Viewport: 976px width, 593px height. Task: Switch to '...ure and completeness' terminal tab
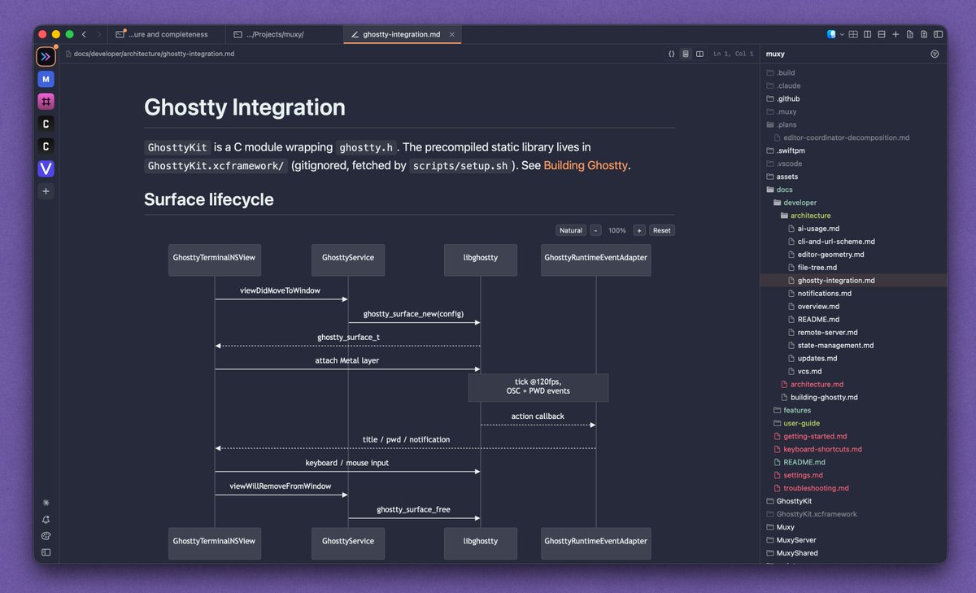(x=167, y=34)
